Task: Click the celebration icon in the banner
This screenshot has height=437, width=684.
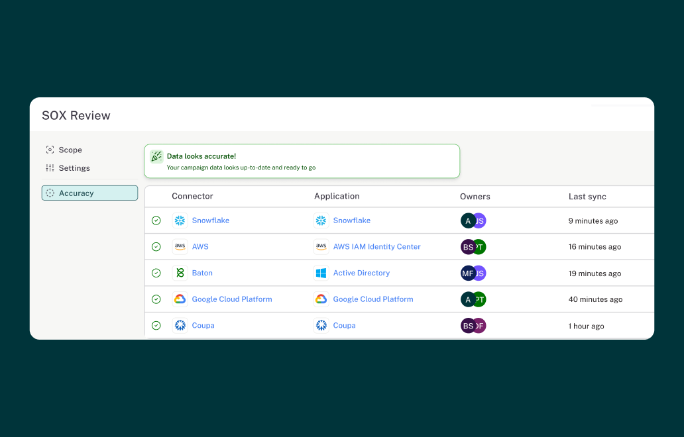Action: point(156,156)
